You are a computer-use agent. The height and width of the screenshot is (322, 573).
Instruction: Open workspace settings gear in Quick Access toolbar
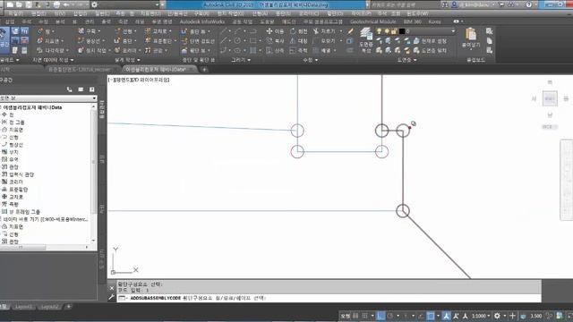pyautogui.click(x=94, y=4)
